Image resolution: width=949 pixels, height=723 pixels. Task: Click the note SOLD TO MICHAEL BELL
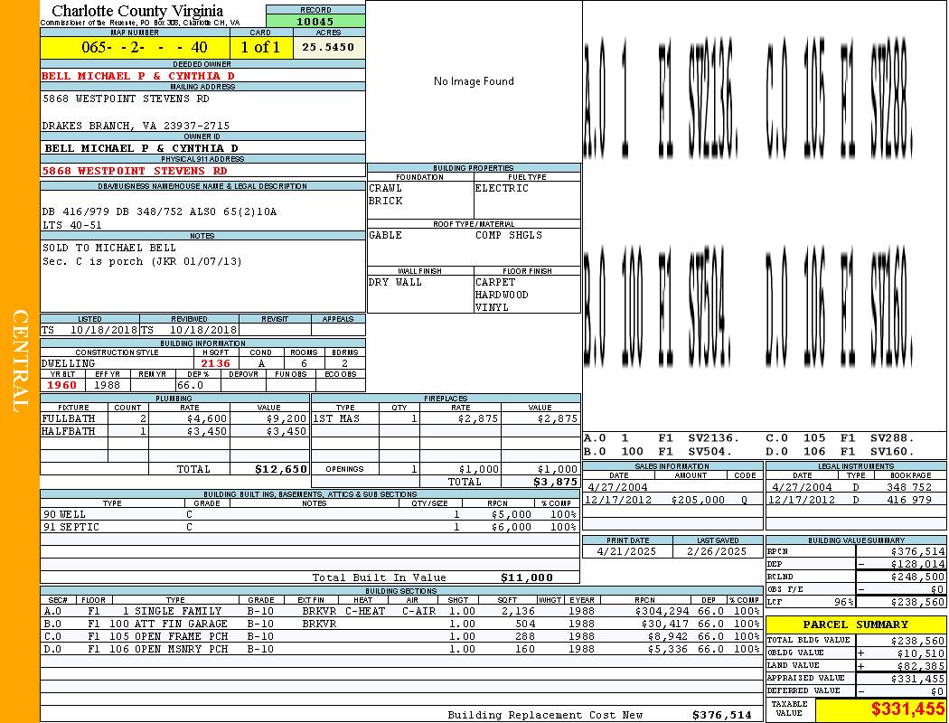pyautogui.click(x=109, y=248)
